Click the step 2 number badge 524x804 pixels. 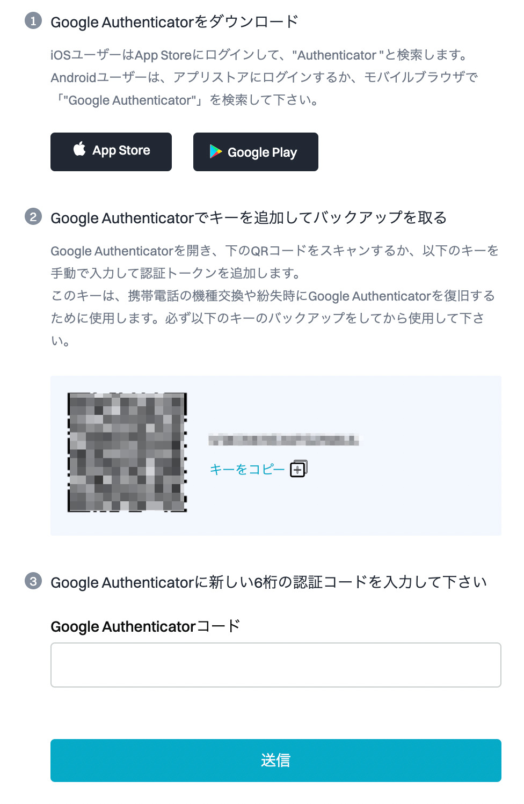tap(33, 217)
